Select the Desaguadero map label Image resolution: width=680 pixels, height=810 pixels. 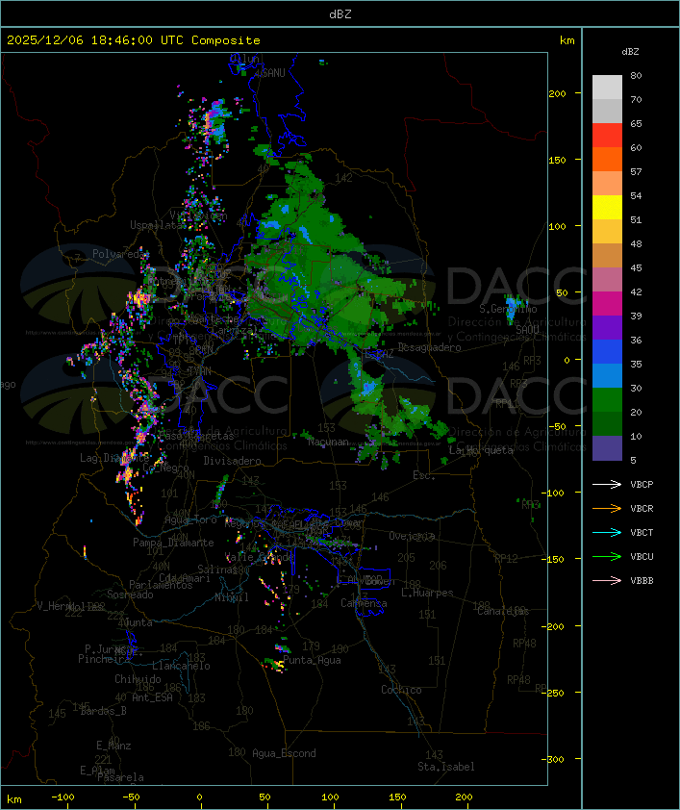[x=429, y=347]
